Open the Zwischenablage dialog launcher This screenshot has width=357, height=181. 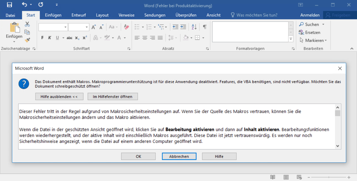(x=34, y=49)
